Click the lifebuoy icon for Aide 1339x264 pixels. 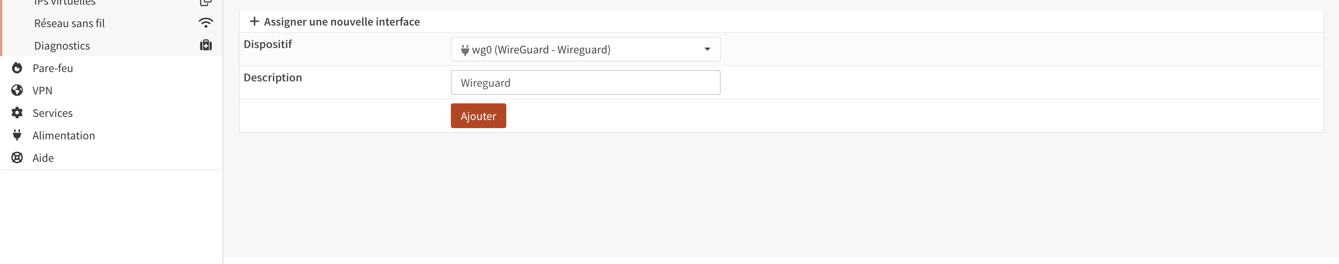(17, 158)
